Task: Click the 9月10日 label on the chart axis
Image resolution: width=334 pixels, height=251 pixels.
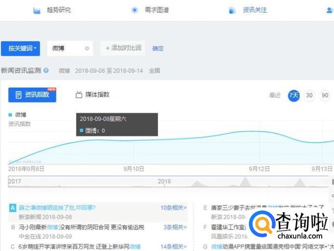Action: (134, 169)
